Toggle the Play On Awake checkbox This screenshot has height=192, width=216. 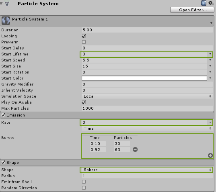(84, 102)
